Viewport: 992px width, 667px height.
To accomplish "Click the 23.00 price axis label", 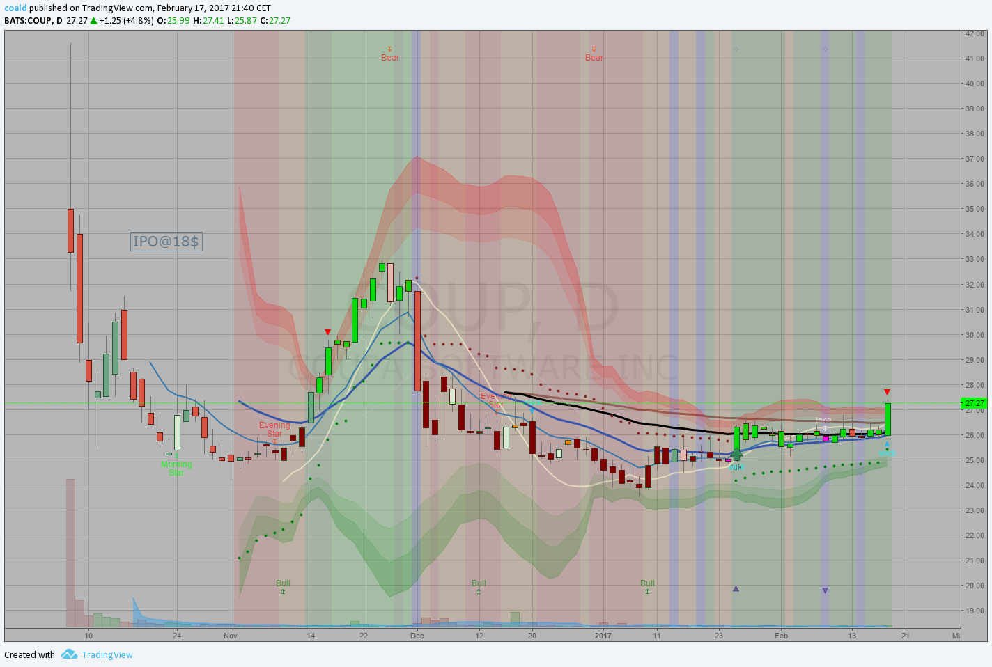I will [x=975, y=510].
